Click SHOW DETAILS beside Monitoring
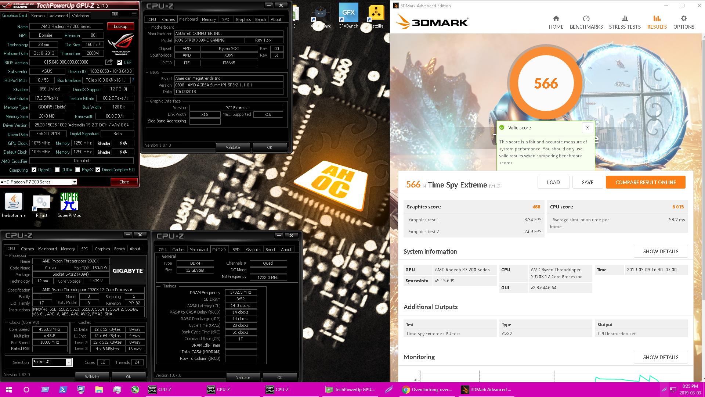 tap(661, 357)
